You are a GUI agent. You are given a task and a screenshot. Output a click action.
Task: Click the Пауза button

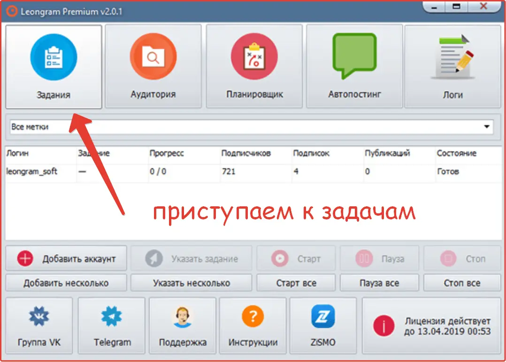(x=379, y=258)
